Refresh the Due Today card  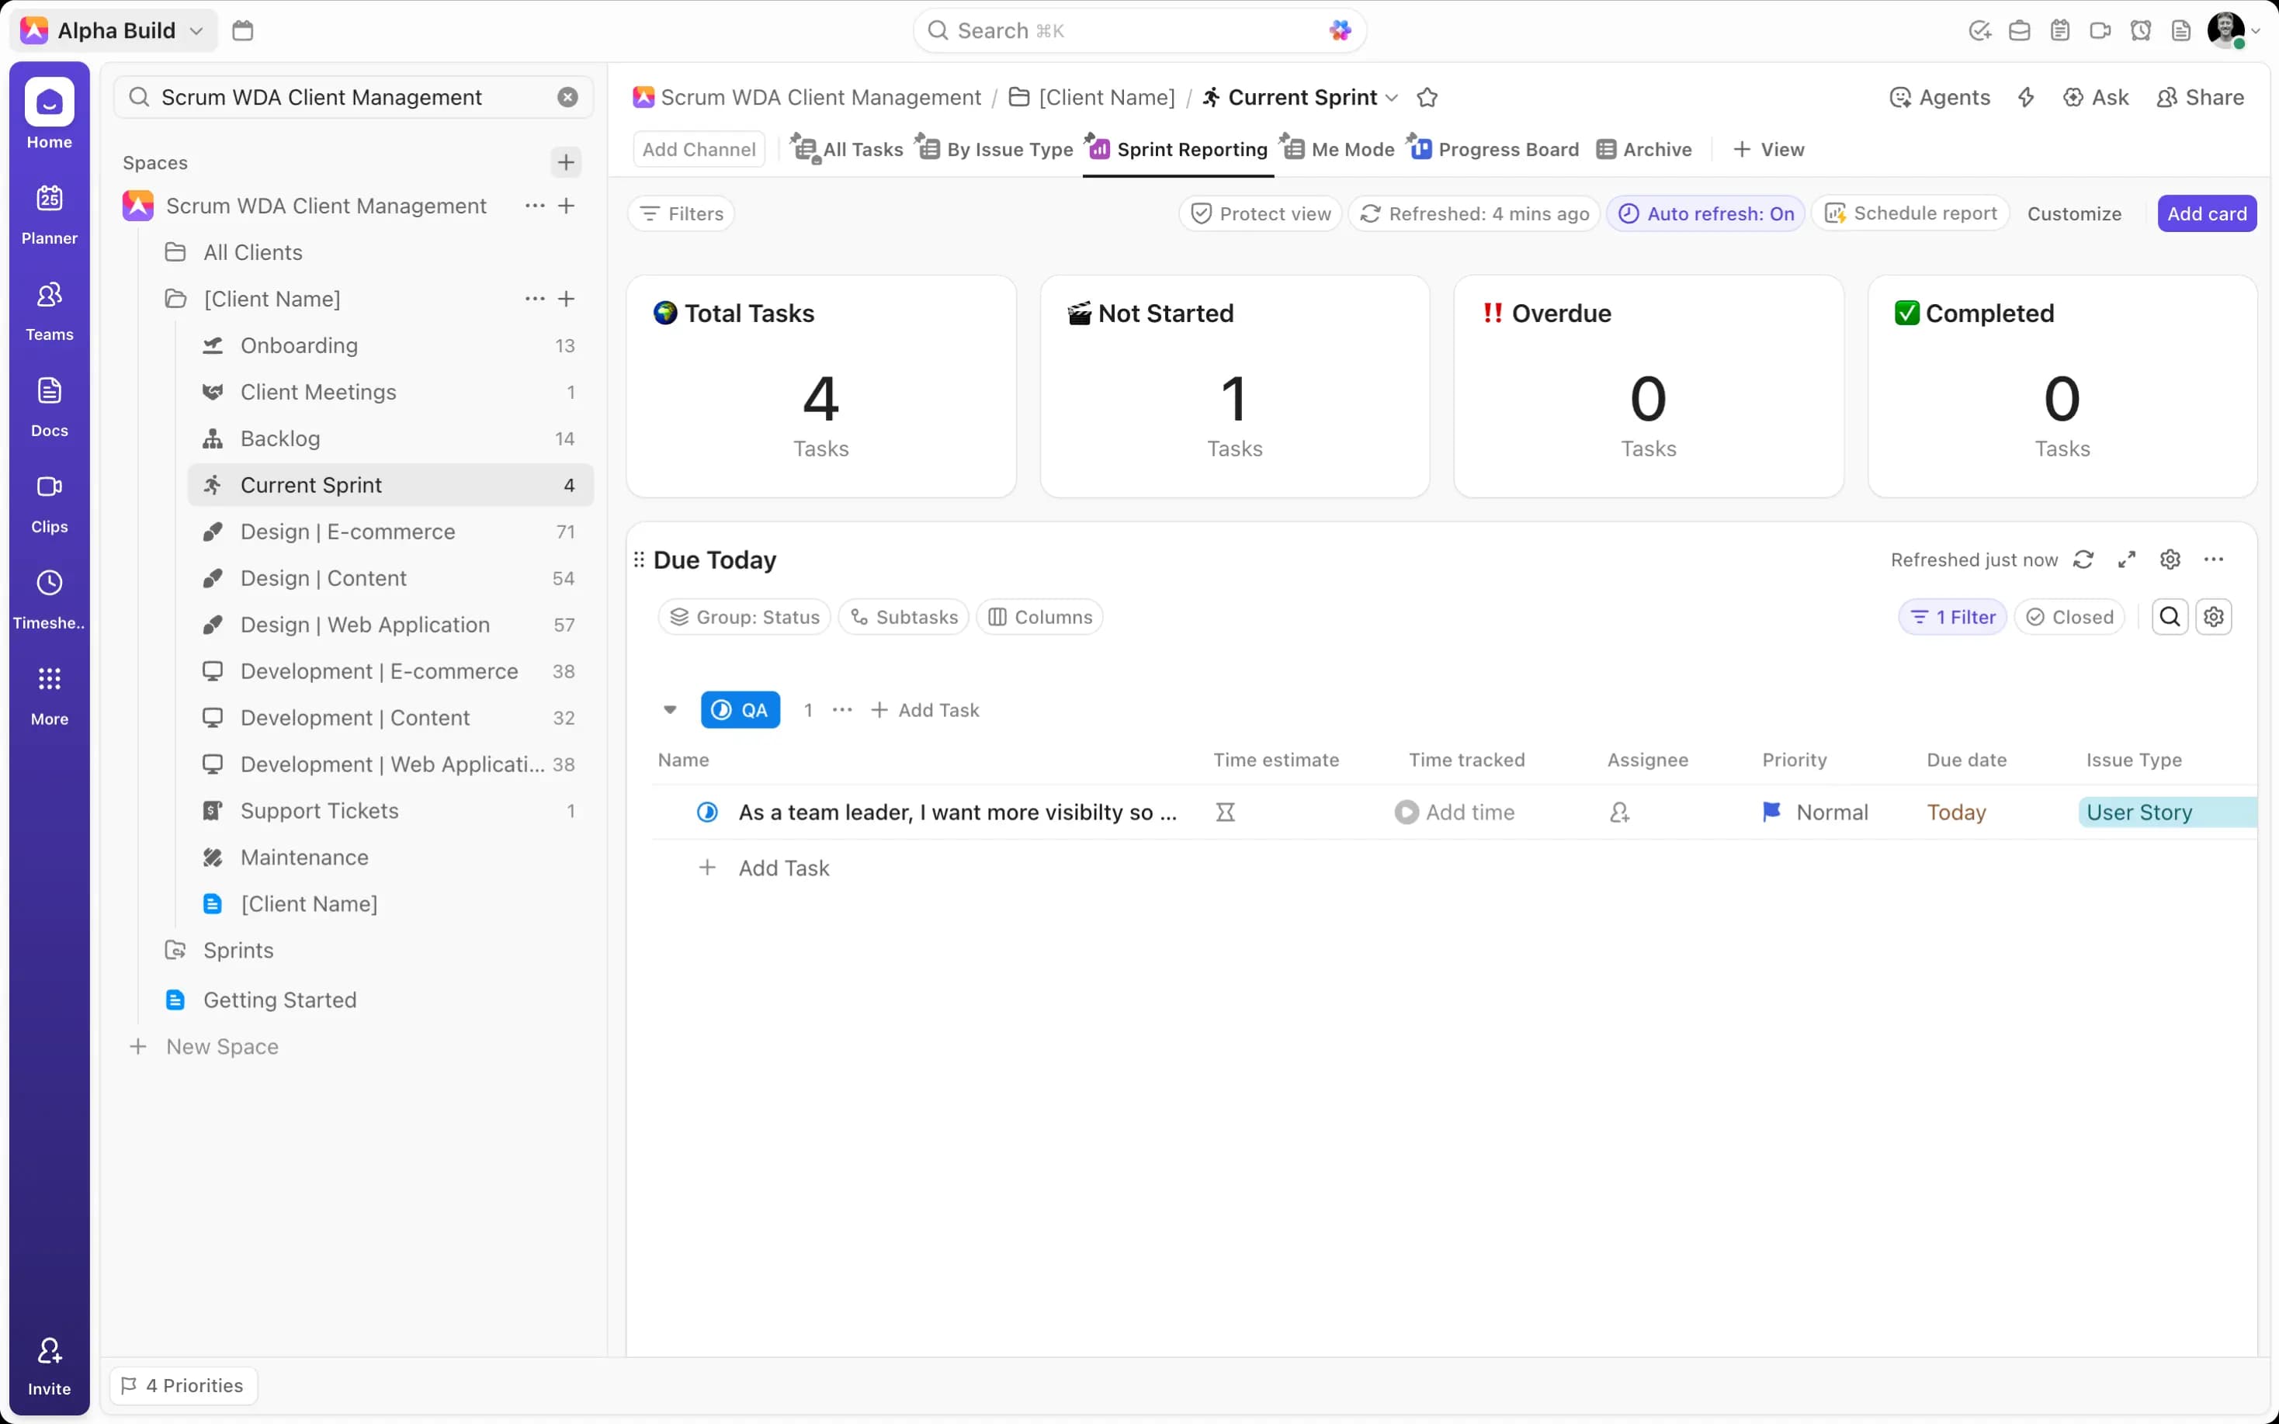click(2083, 560)
